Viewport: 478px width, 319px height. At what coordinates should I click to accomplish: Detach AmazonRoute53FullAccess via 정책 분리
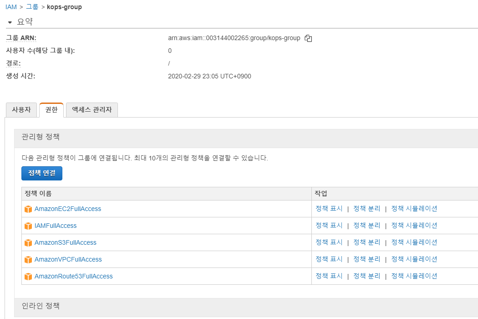click(367, 276)
